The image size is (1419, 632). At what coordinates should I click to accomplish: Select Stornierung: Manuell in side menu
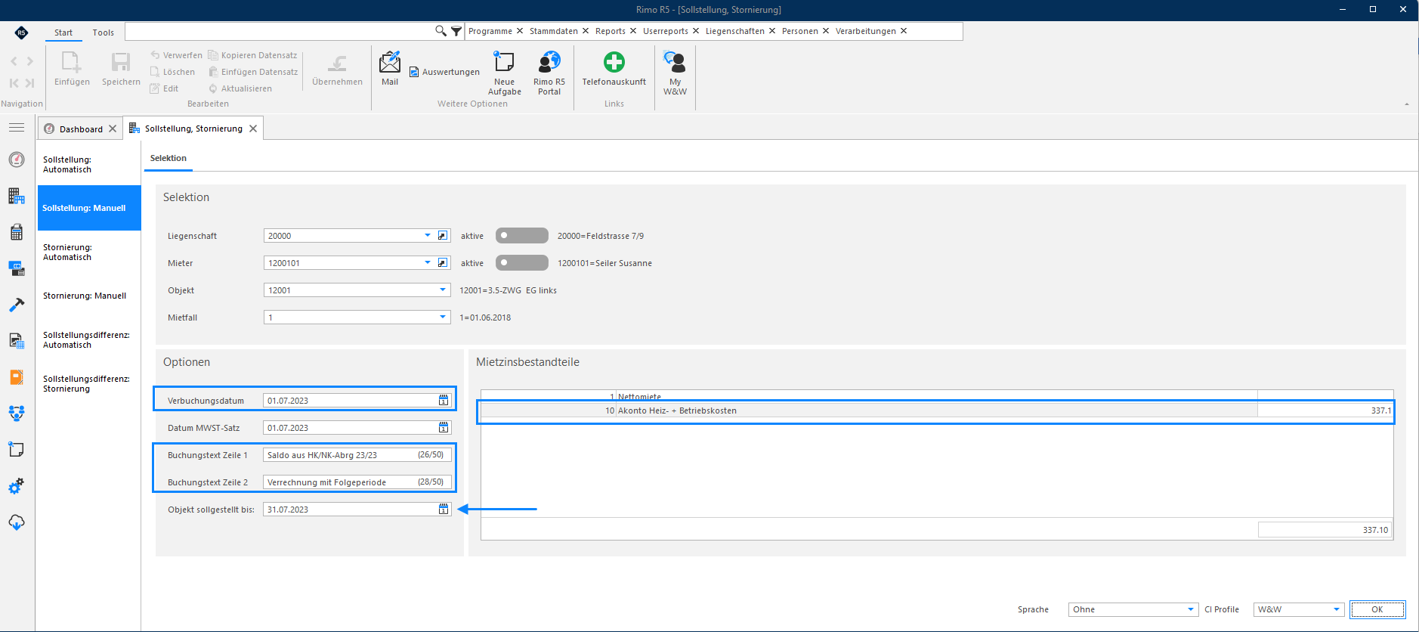[x=85, y=296]
